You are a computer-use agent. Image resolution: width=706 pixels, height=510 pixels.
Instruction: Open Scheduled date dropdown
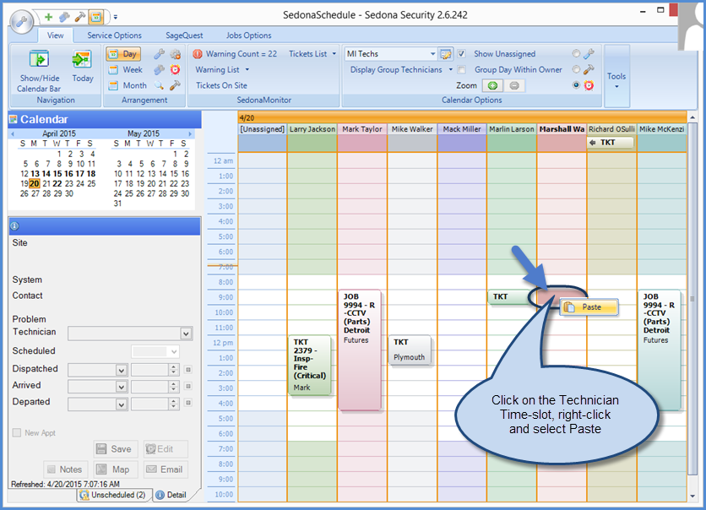click(x=174, y=351)
